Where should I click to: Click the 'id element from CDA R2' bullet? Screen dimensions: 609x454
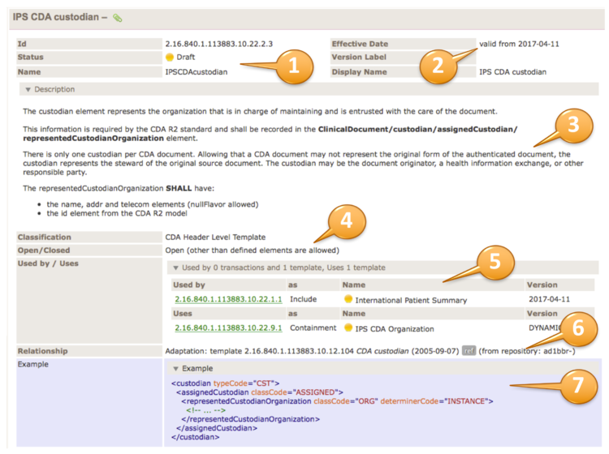click(117, 214)
